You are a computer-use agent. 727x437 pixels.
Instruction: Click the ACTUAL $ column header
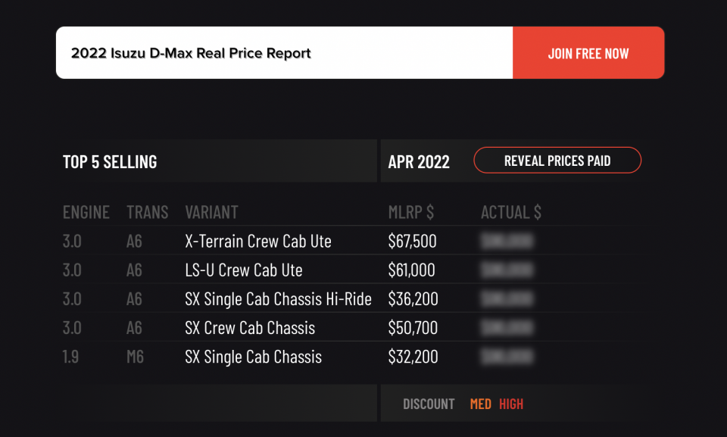[x=511, y=213]
